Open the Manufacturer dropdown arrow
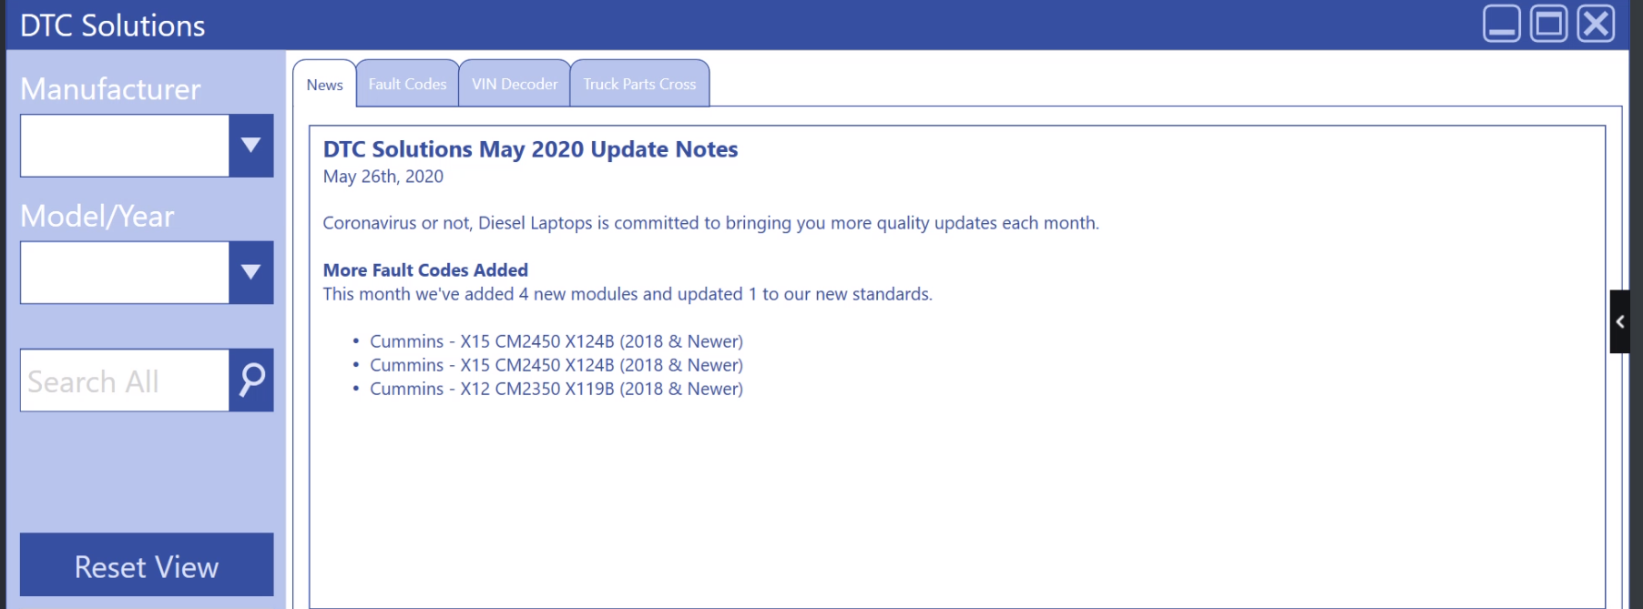Viewport: 1643px width, 609px height. pyautogui.click(x=251, y=146)
